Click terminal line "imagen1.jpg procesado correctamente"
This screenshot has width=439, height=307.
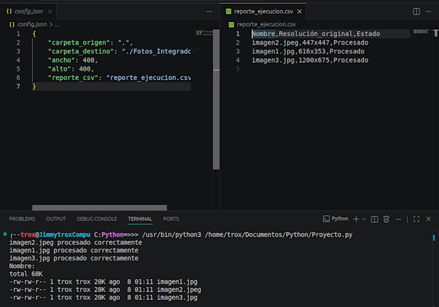(x=74, y=250)
